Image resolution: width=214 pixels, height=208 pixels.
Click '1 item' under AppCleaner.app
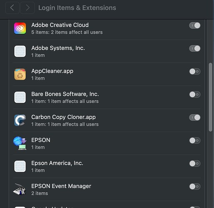(x=38, y=78)
